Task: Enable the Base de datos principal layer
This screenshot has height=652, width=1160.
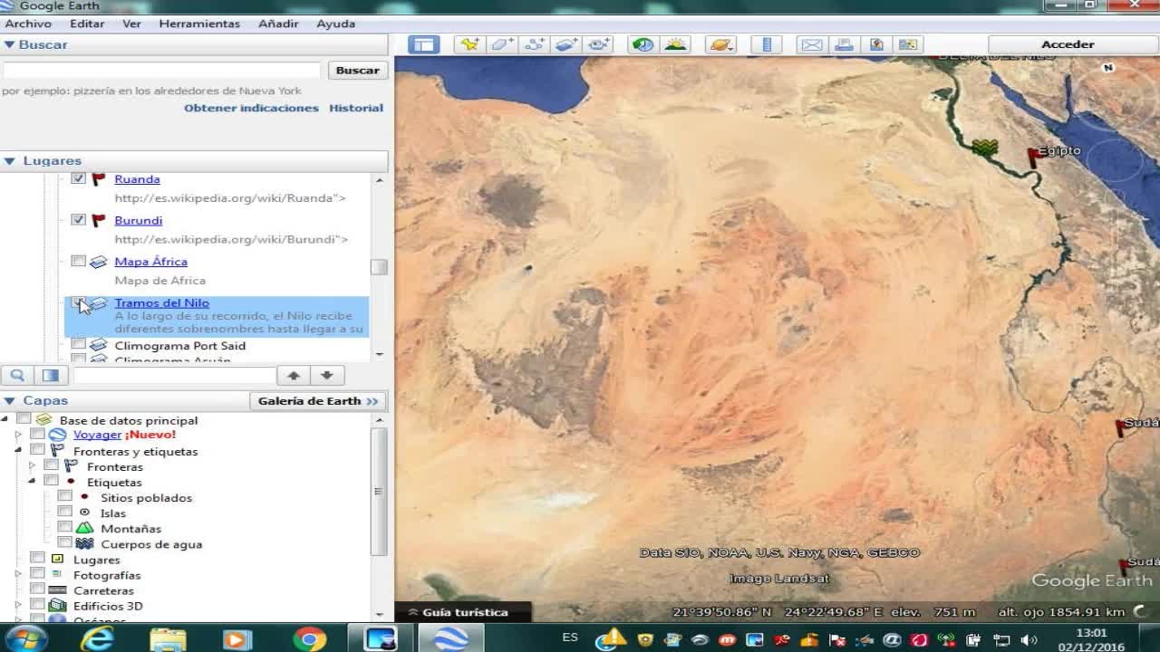Action: coord(24,419)
